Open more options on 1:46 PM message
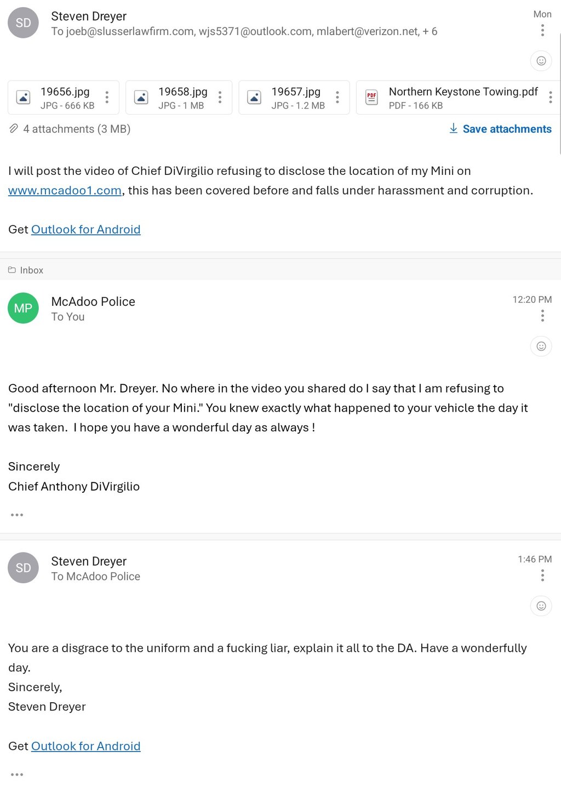The height and width of the screenshot is (791, 561). tap(542, 576)
